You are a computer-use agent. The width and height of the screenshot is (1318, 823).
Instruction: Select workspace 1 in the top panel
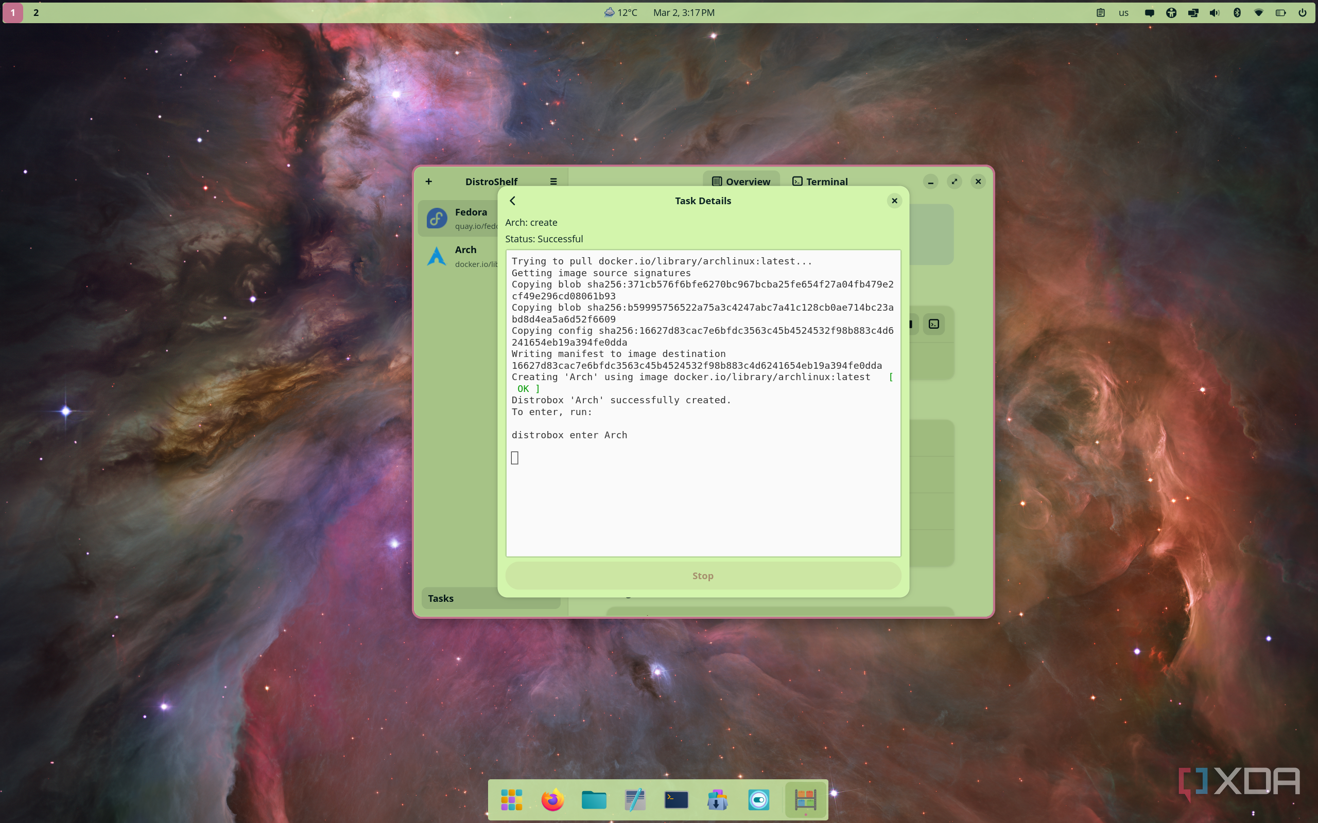point(13,12)
